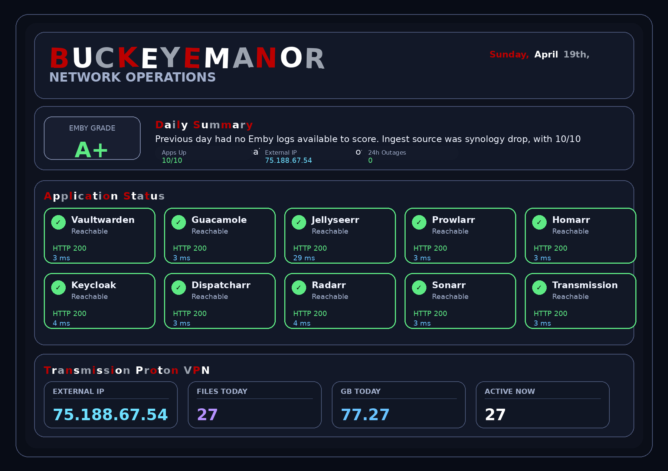The height and width of the screenshot is (471, 668).
Task: Click the Apps Up 10/10 stat
Action: [172, 161]
